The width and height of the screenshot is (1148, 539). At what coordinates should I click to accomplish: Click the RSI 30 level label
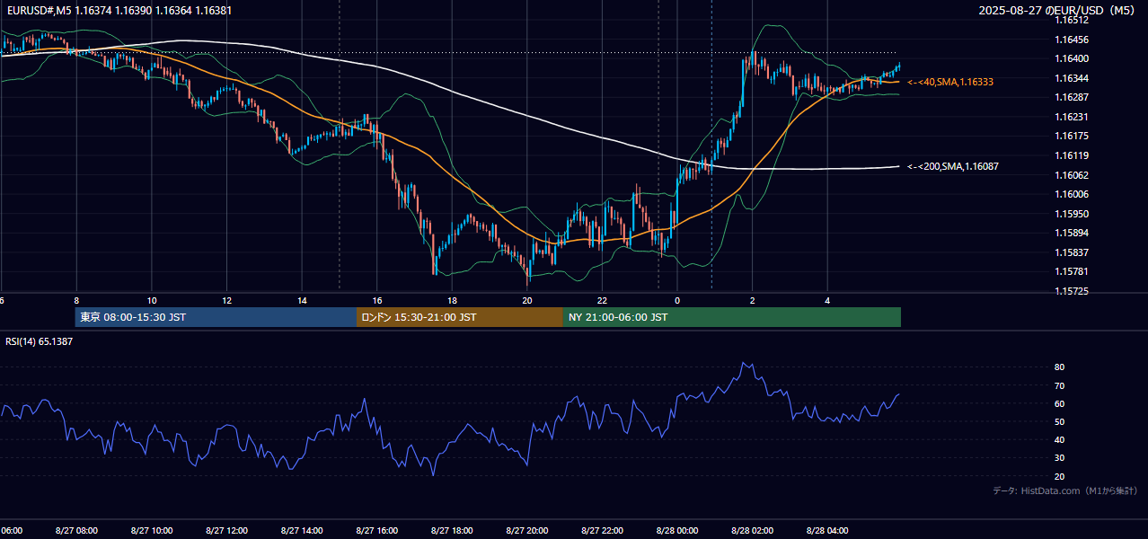click(x=1060, y=458)
